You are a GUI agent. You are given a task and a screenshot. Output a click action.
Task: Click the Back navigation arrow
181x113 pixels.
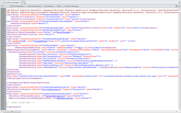click(x=2, y=6)
